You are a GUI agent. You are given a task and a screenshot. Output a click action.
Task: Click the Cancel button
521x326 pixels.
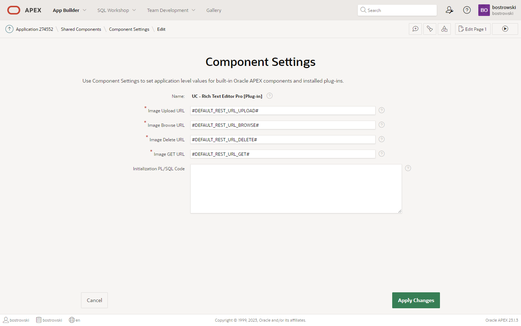(94, 300)
